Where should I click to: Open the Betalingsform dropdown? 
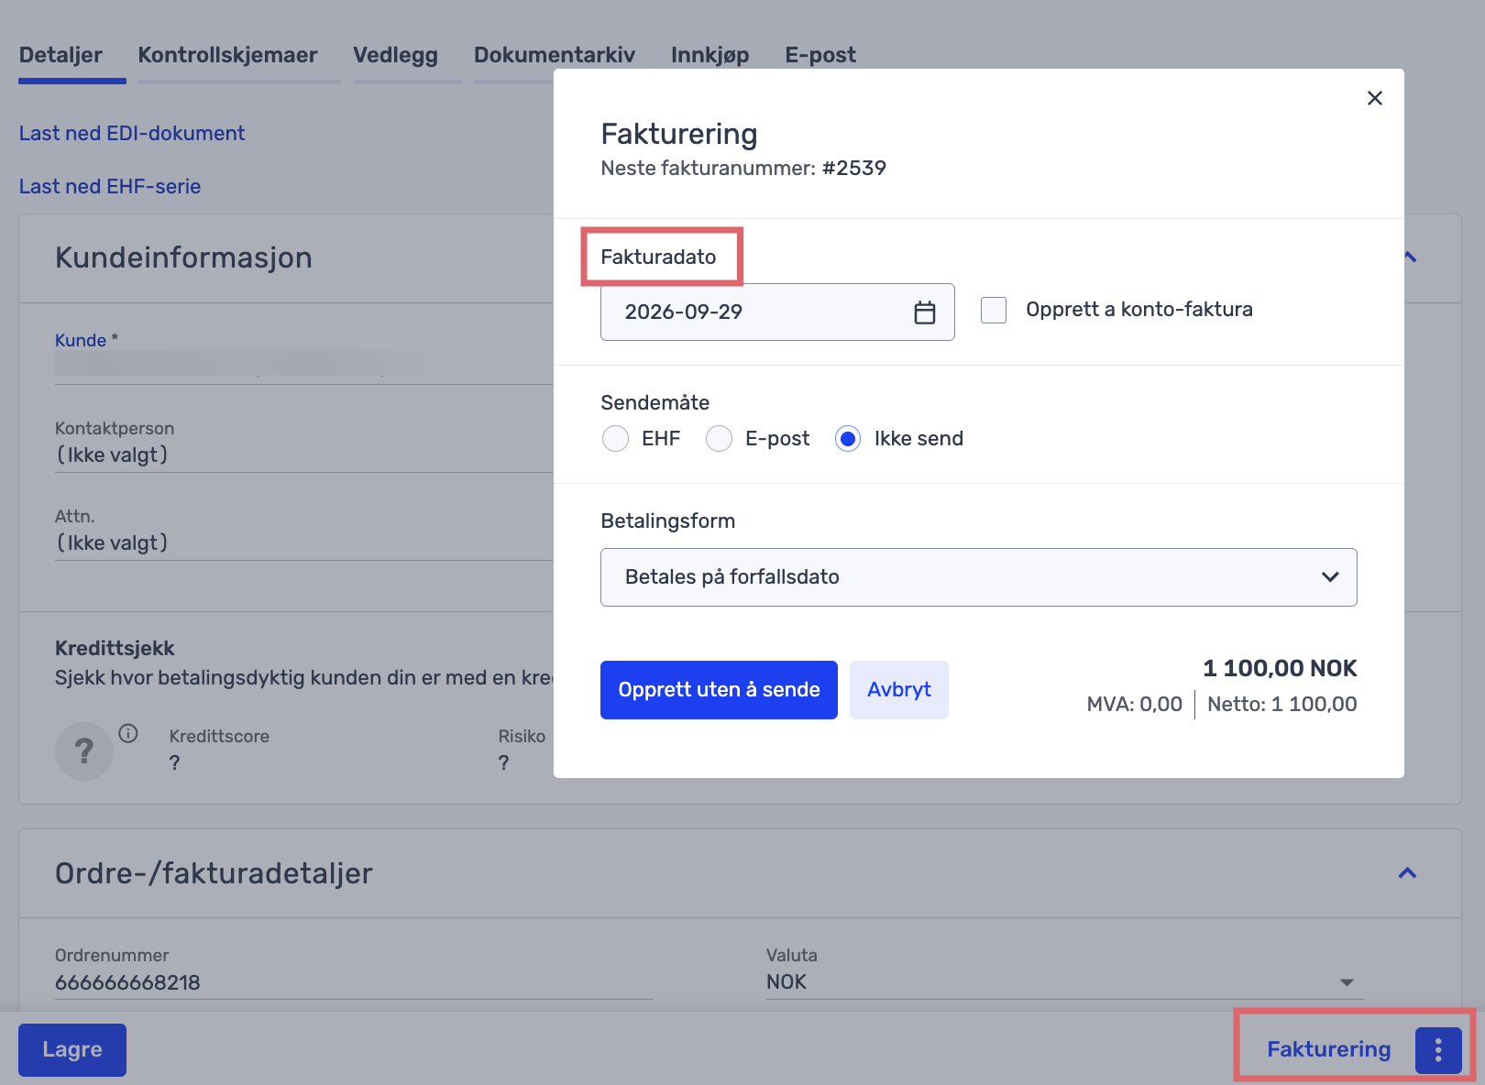tap(978, 577)
